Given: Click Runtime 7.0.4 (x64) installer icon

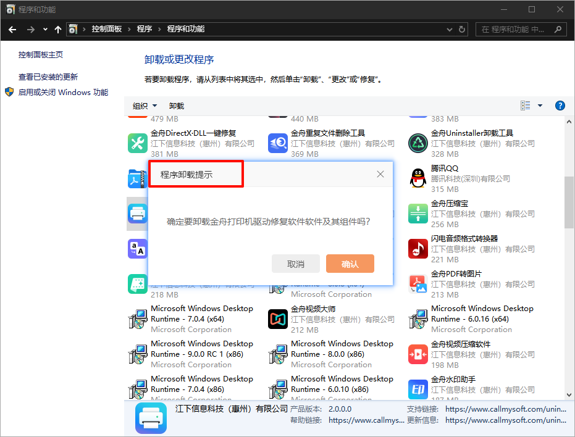Looking at the screenshot, I should point(138,319).
